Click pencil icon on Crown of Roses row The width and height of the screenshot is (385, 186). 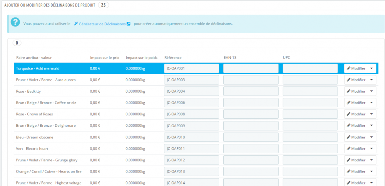[x=348, y=114]
